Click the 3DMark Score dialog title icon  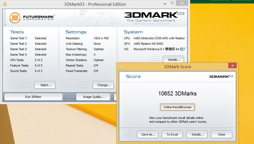(121, 67)
